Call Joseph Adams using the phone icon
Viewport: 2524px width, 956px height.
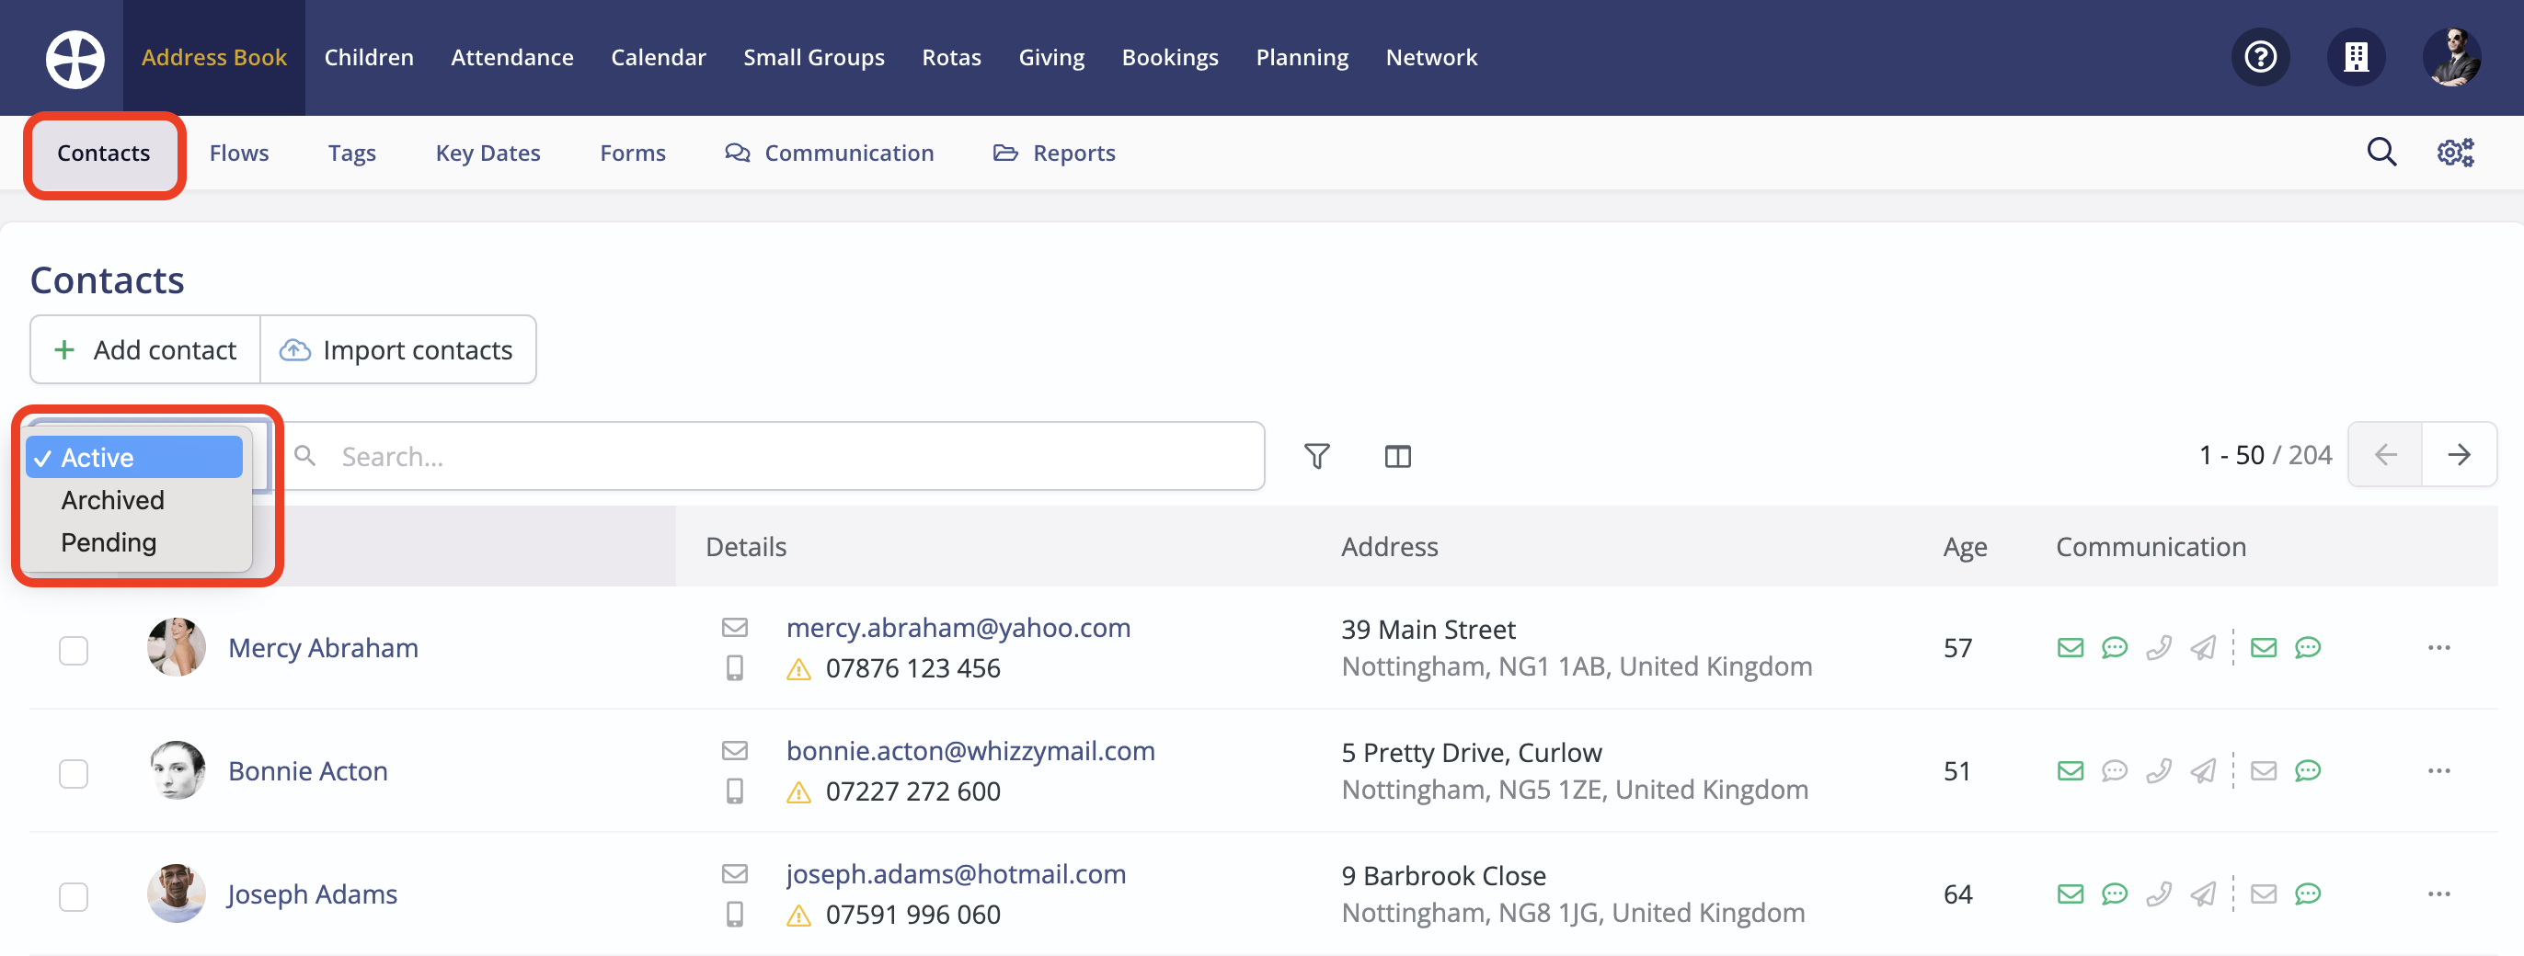(x=2161, y=893)
